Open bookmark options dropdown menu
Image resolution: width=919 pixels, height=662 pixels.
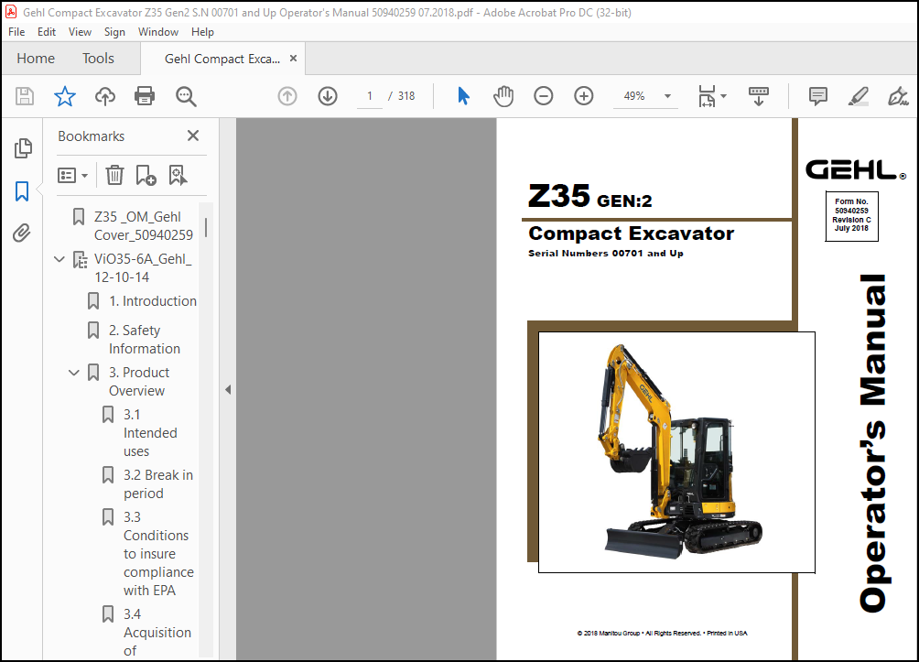point(72,175)
